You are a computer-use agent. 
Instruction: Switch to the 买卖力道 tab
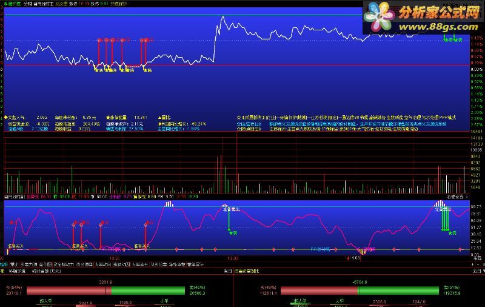28,265
